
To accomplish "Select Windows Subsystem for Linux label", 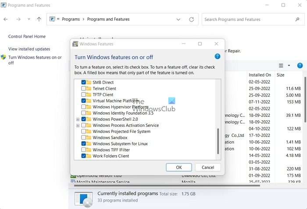I will coord(120,144).
